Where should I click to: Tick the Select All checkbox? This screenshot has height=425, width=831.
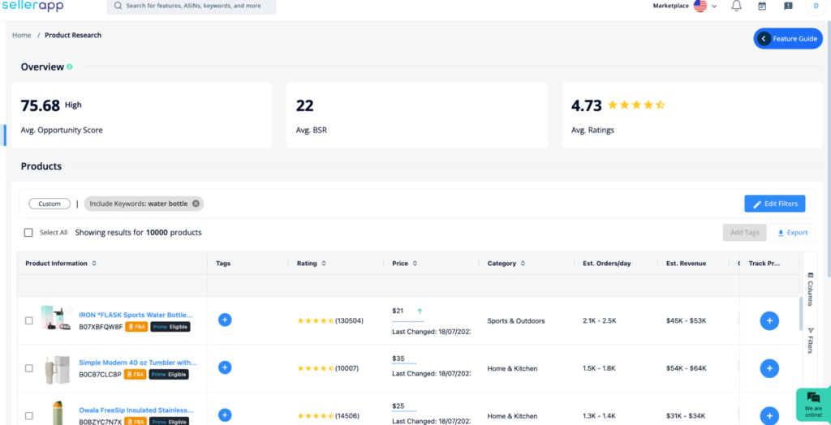(x=28, y=232)
